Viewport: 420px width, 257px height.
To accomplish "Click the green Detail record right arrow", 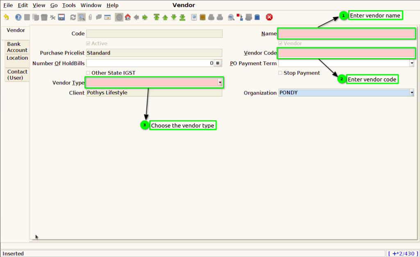I will click(x=145, y=17).
